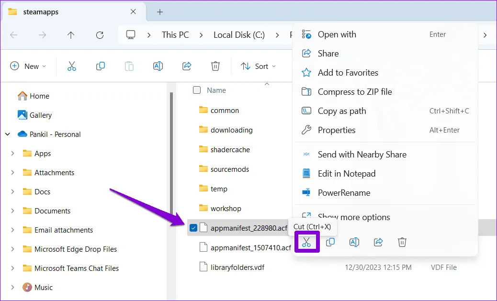Collapse the Pankil - Personal tree item
Image resolution: width=497 pixels, height=301 pixels.
pos(7,134)
